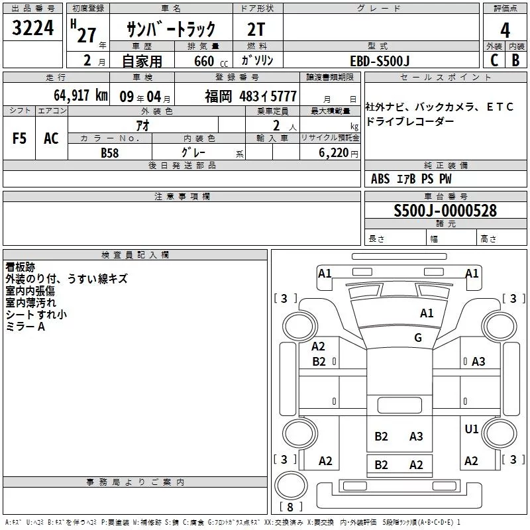This screenshot has height=530, width=530.
Task: Click the door shape 2T
Action: pos(256,30)
